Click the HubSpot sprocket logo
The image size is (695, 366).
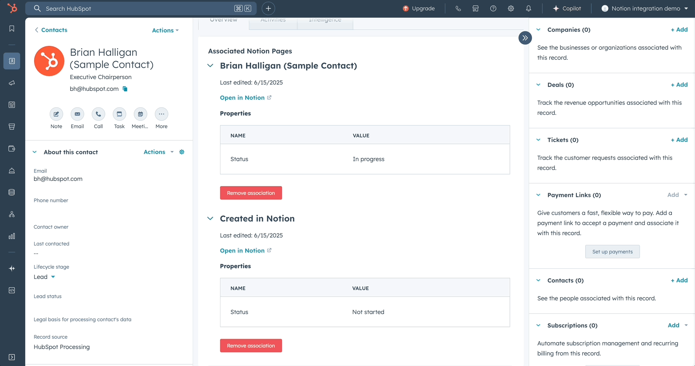tap(12, 8)
